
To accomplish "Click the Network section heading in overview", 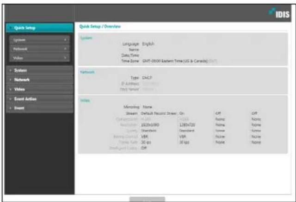I will click(x=87, y=72).
